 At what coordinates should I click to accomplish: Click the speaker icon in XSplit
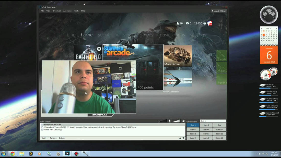183,121
